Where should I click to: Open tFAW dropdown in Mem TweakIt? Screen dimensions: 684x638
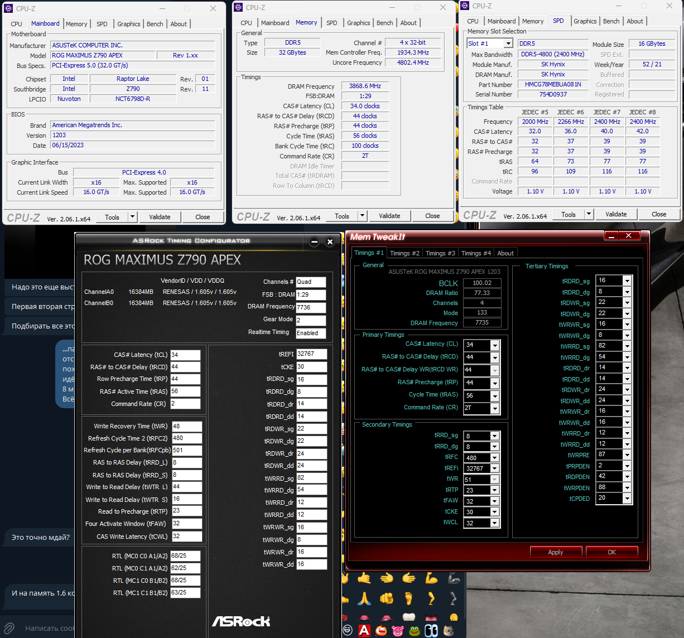click(494, 501)
